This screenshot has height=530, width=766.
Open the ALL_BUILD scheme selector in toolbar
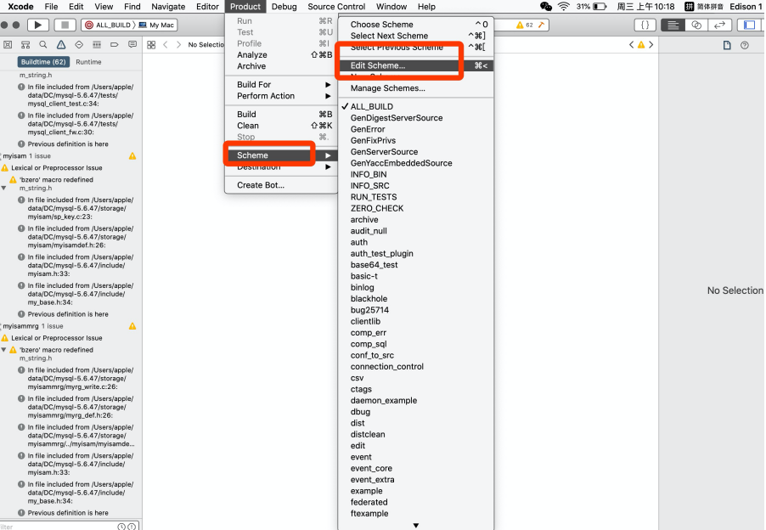108,25
